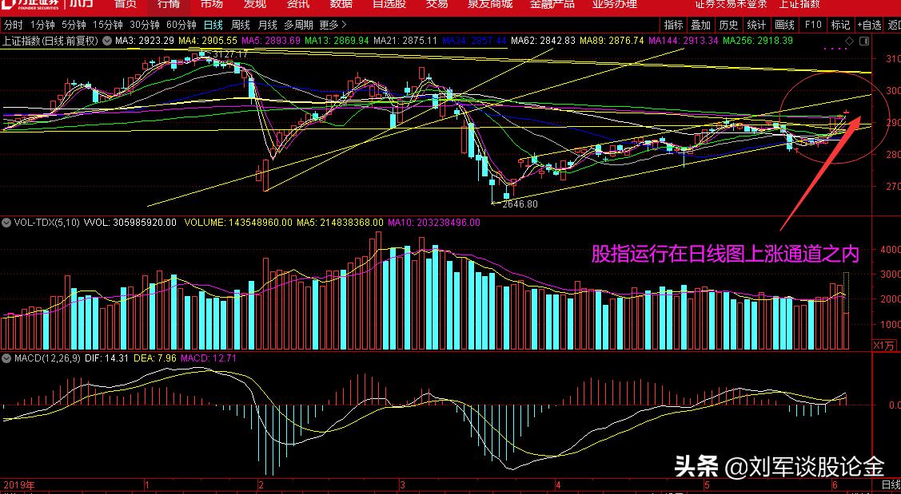This screenshot has height=494, width=901.
Task: Click the Founder Securities logo
Action: coord(30,5)
